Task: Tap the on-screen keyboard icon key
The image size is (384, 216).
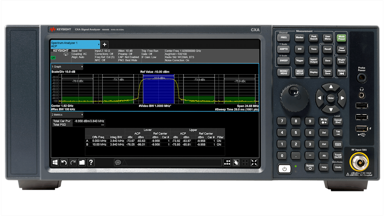Action: point(338,144)
